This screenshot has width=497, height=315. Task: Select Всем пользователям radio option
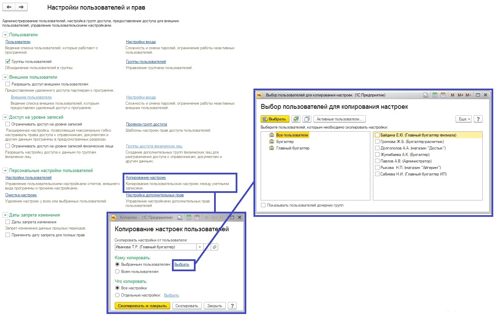click(x=117, y=272)
